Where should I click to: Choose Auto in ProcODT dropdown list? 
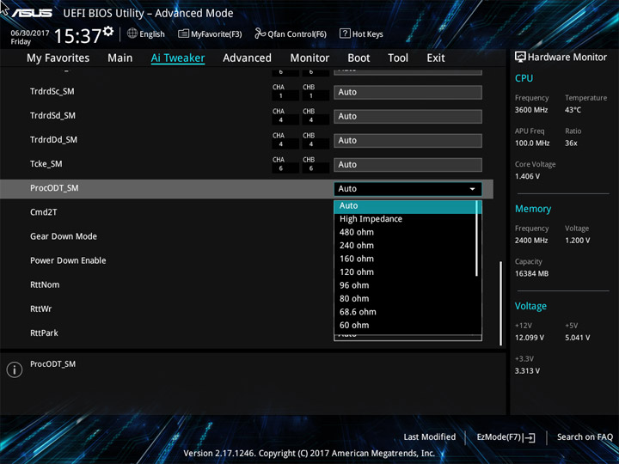pos(405,205)
